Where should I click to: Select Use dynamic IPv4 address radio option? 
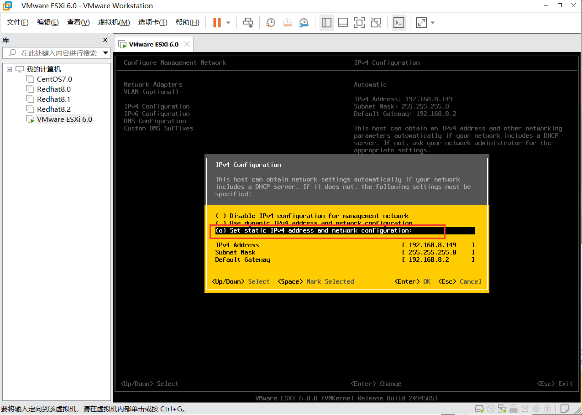pyautogui.click(x=314, y=223)
